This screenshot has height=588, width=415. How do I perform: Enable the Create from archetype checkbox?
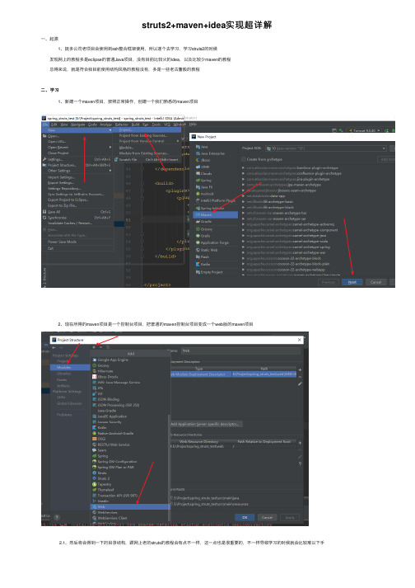(244, 159)
